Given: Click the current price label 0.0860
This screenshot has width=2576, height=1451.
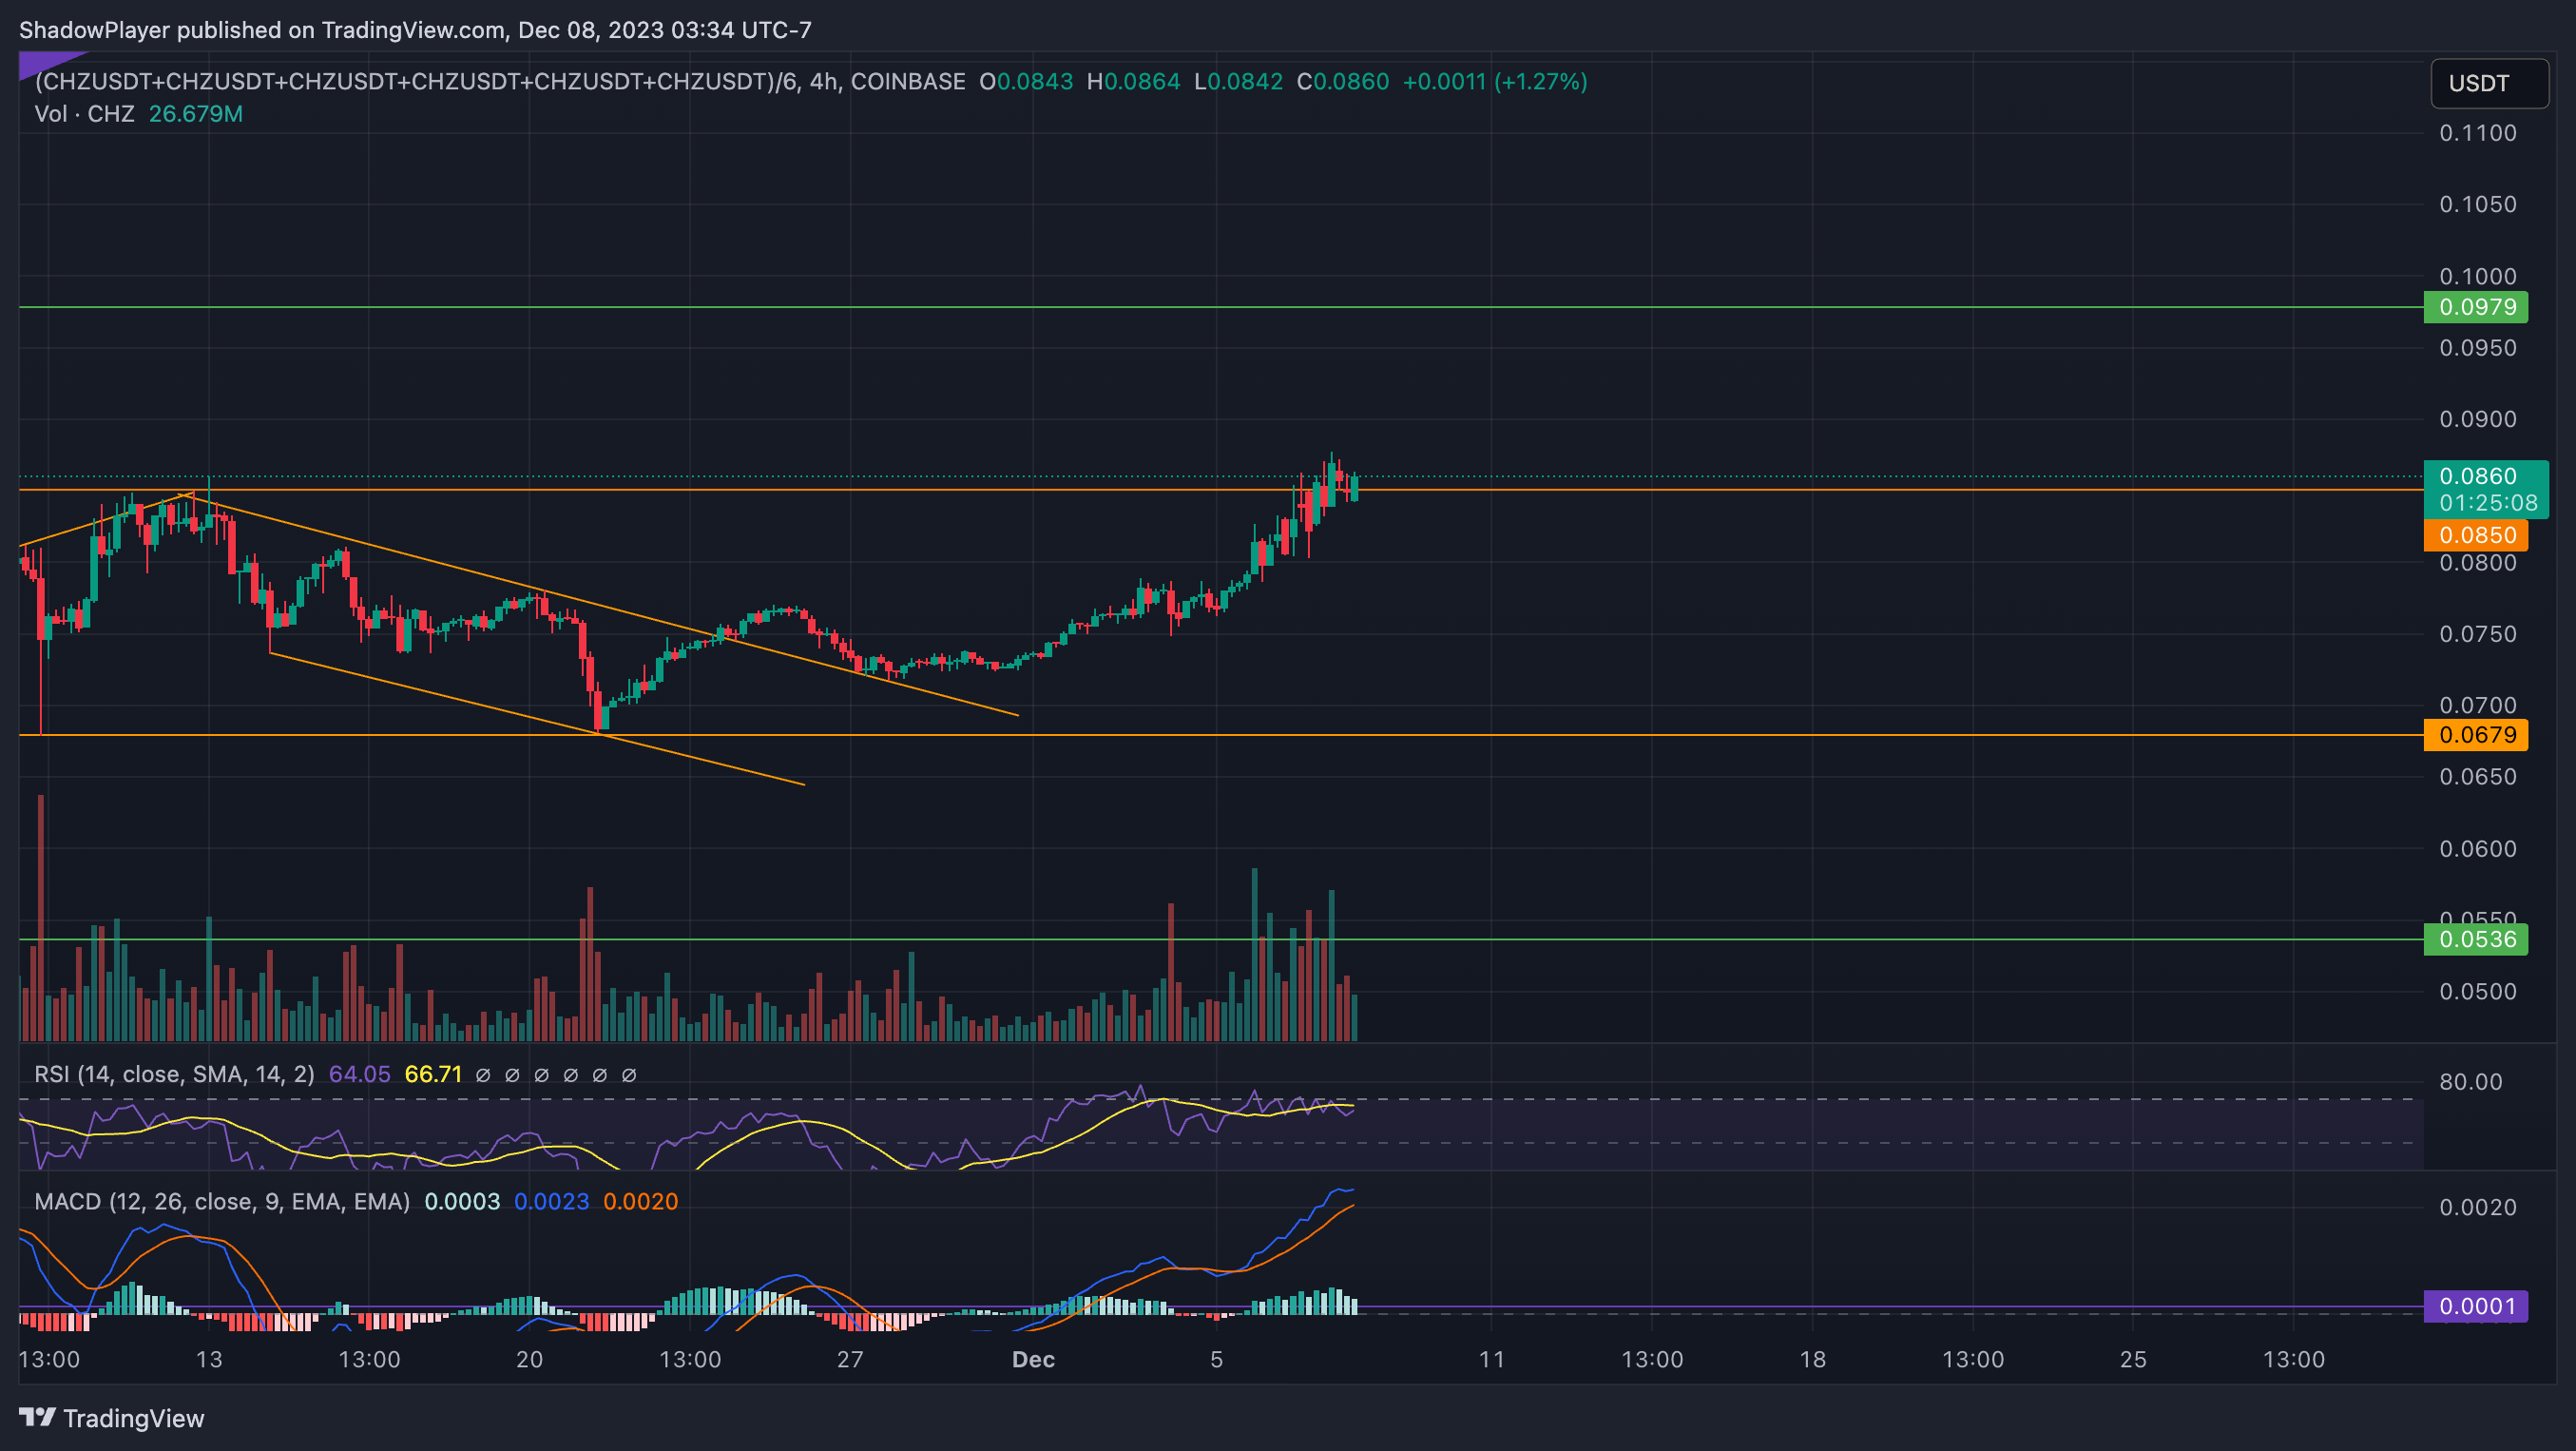Looking at the screenshot, I should tap(2476, 476).
